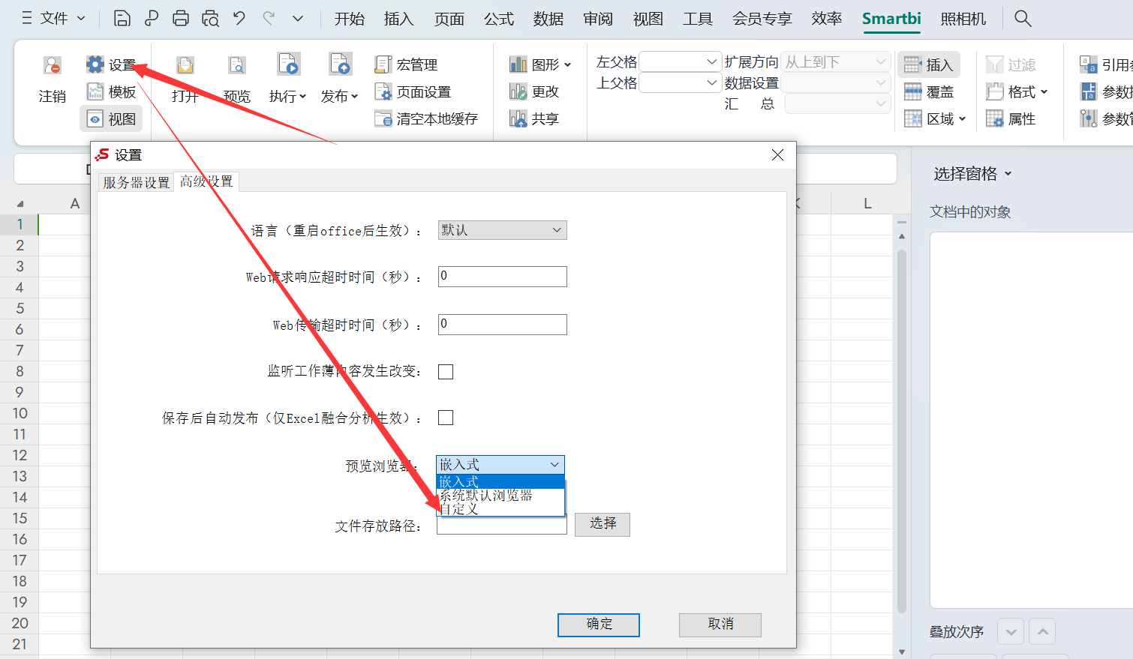Image resolution: width=1133 pixels, height=659 pixels.
Task: Open 设置 gear in Smartbi ribbon
Action: point(111,65)
